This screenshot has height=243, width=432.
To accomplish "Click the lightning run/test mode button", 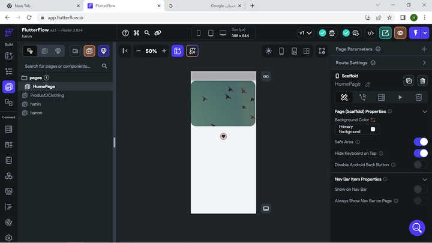I will pos(415,33).
